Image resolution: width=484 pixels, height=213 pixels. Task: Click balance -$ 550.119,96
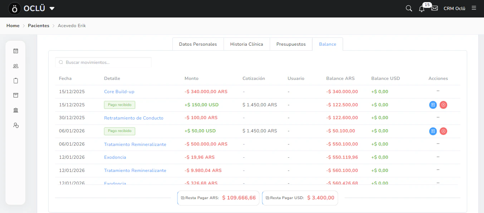point(342,157)
